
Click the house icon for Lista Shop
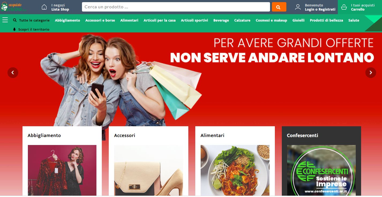pyautogui.click(x=44, y=7)
